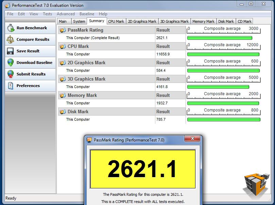275x205 pixels.
Task: Click the Save Result button label
Action: click(28, 51)
